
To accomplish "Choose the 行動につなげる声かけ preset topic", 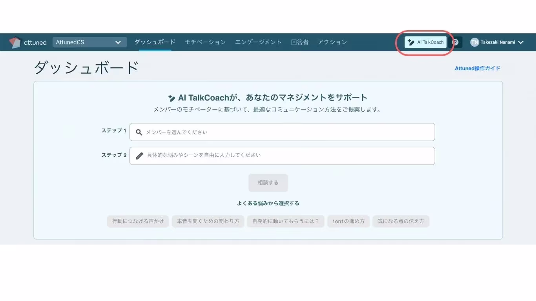I will point(138,221).
